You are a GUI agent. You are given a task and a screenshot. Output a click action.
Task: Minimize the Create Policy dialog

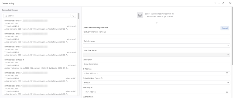(x=219, y=3)
